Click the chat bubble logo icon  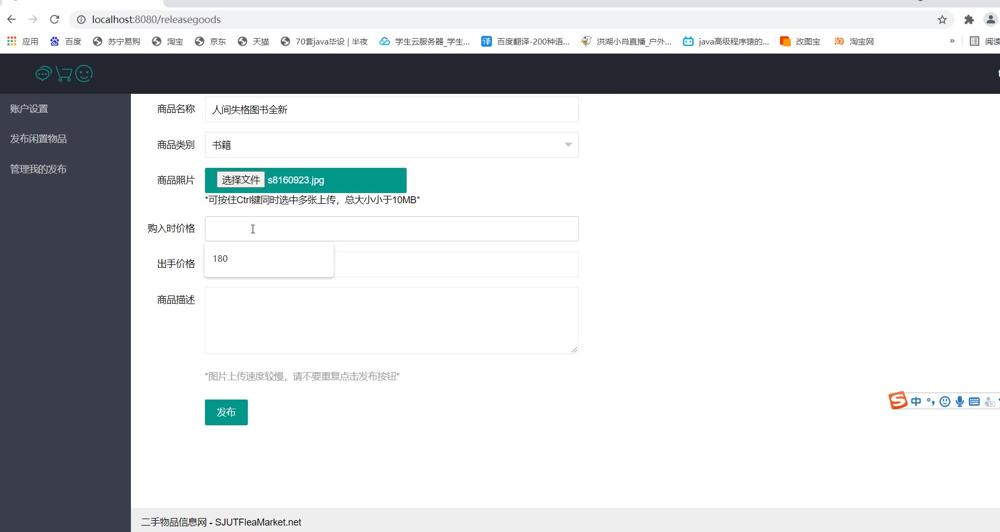tap(43, 73)
